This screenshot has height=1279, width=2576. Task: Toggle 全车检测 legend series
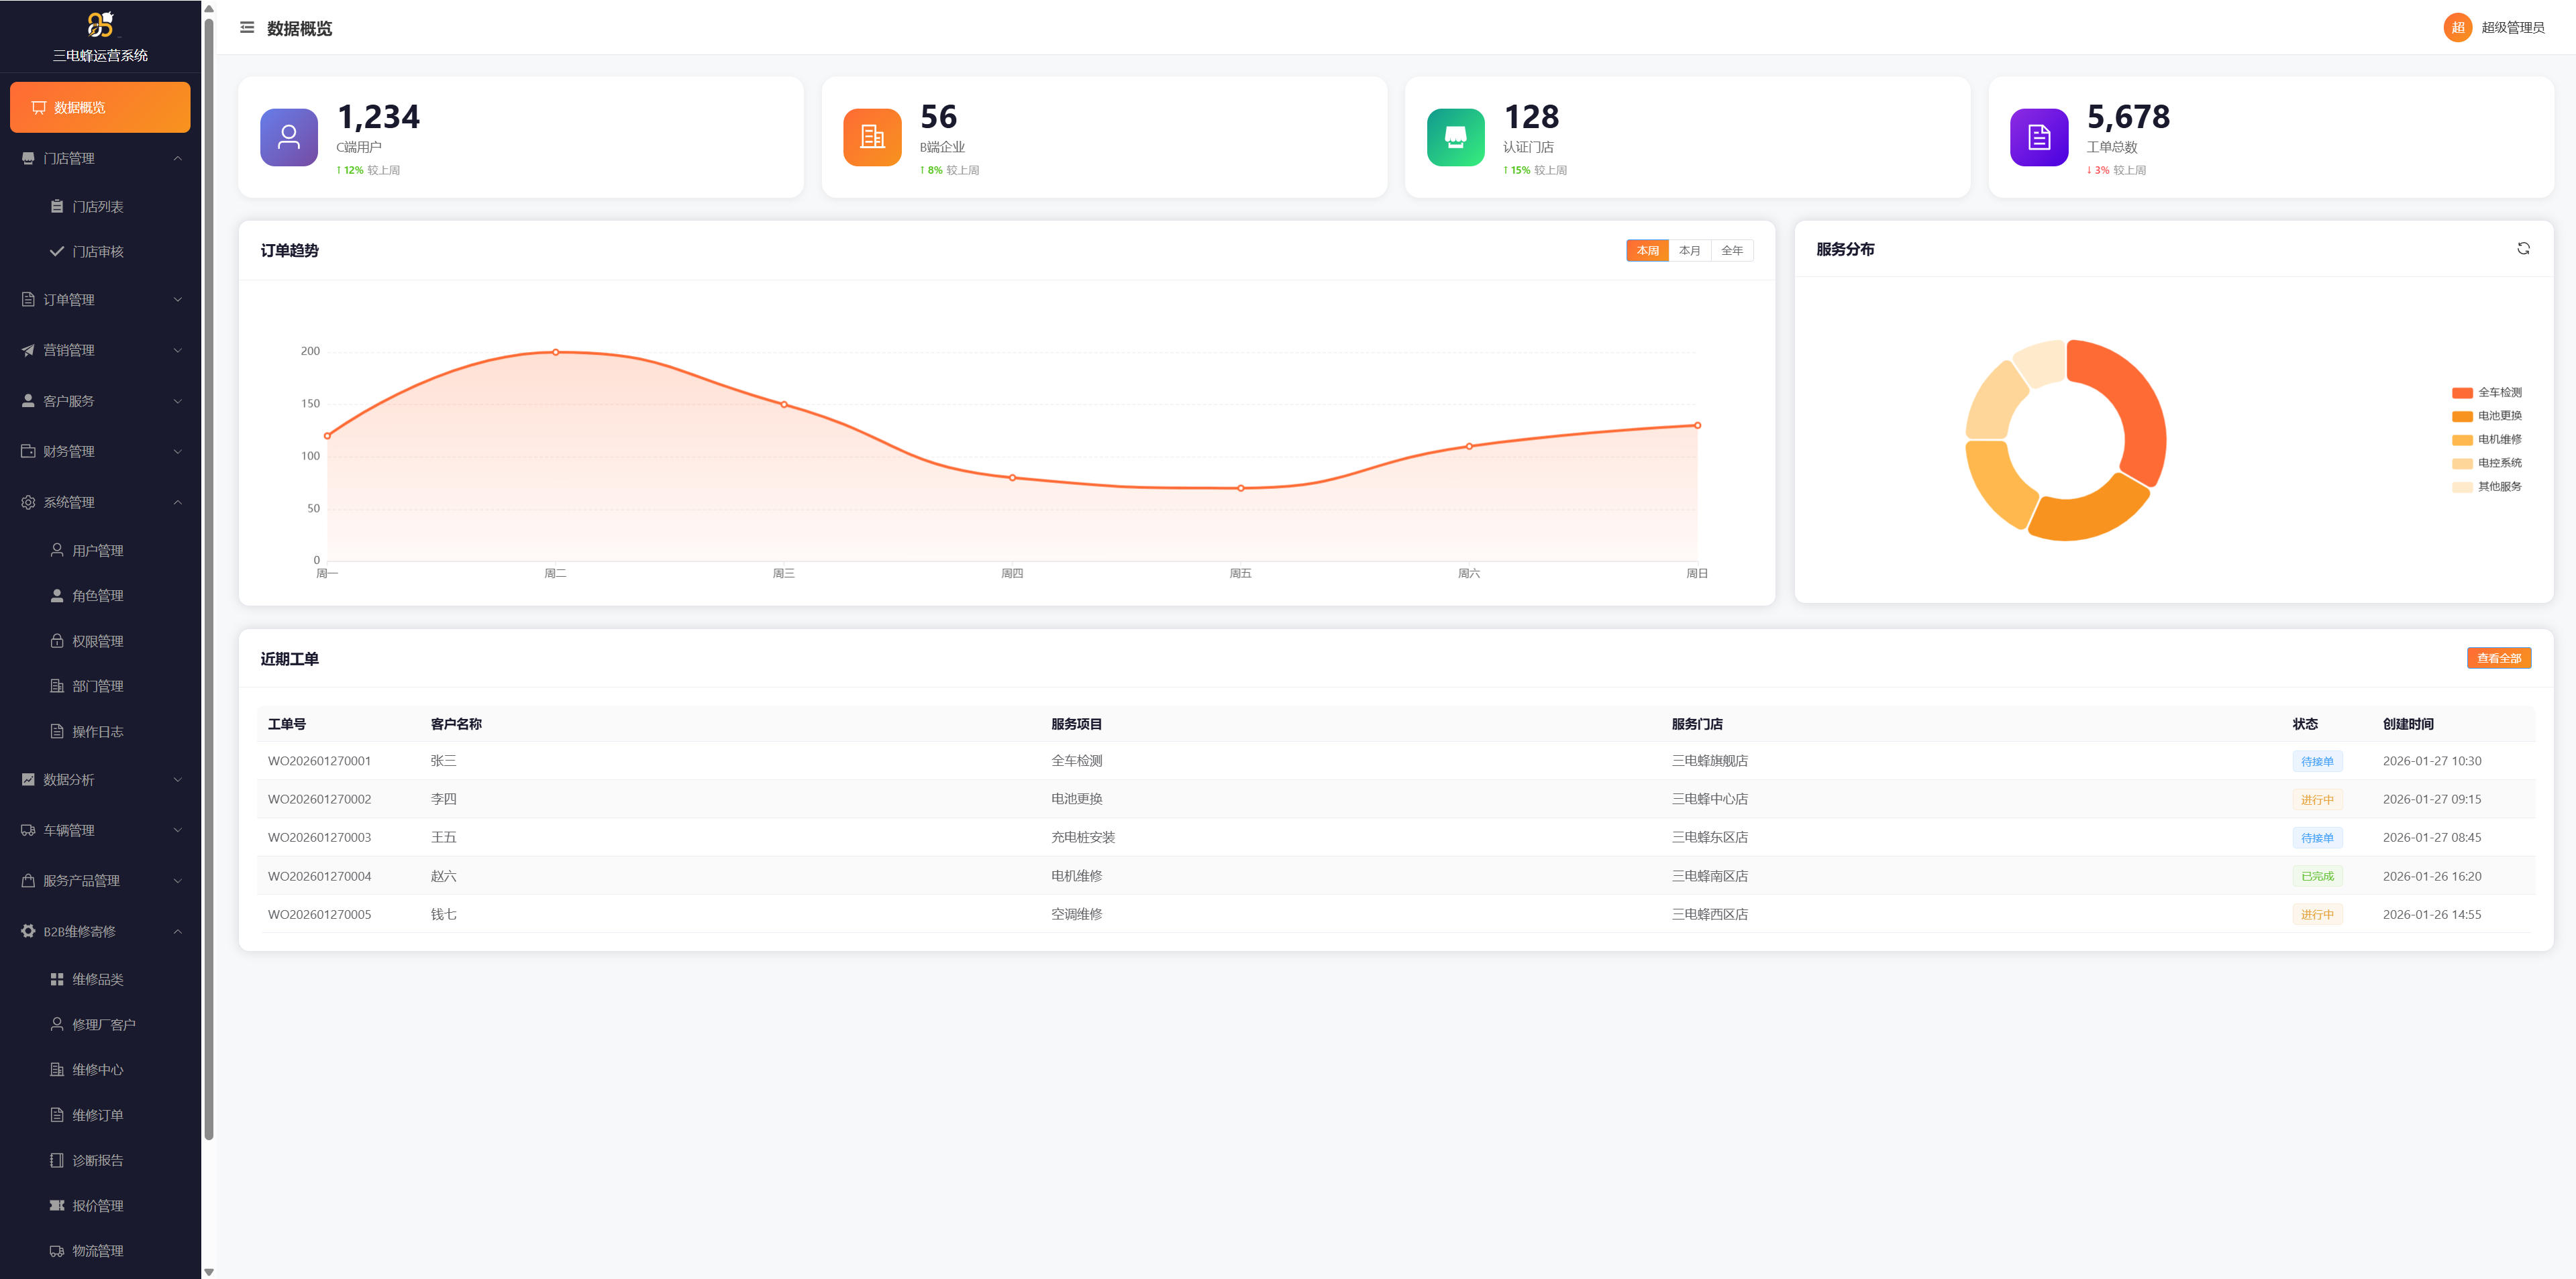click(2486, 393)
